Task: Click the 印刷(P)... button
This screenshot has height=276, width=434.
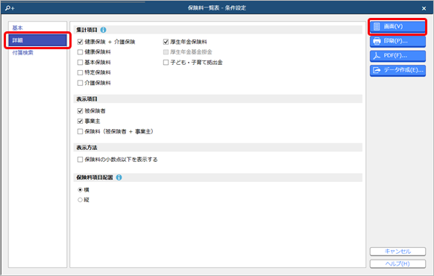Action: coord(397,41)
